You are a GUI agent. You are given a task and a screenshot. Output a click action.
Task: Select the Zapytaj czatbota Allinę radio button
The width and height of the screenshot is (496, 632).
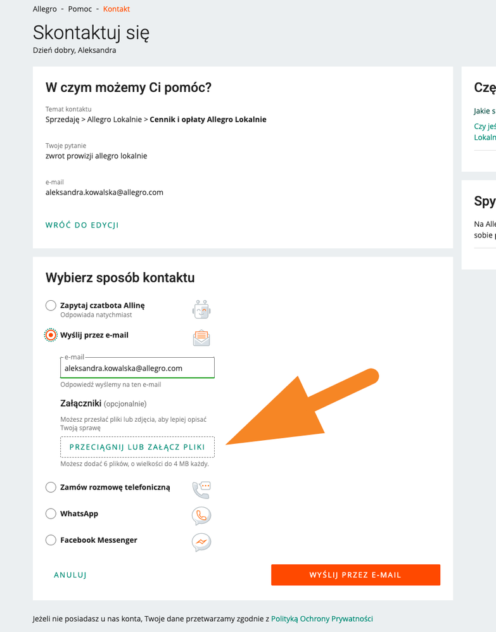[51, 306]
